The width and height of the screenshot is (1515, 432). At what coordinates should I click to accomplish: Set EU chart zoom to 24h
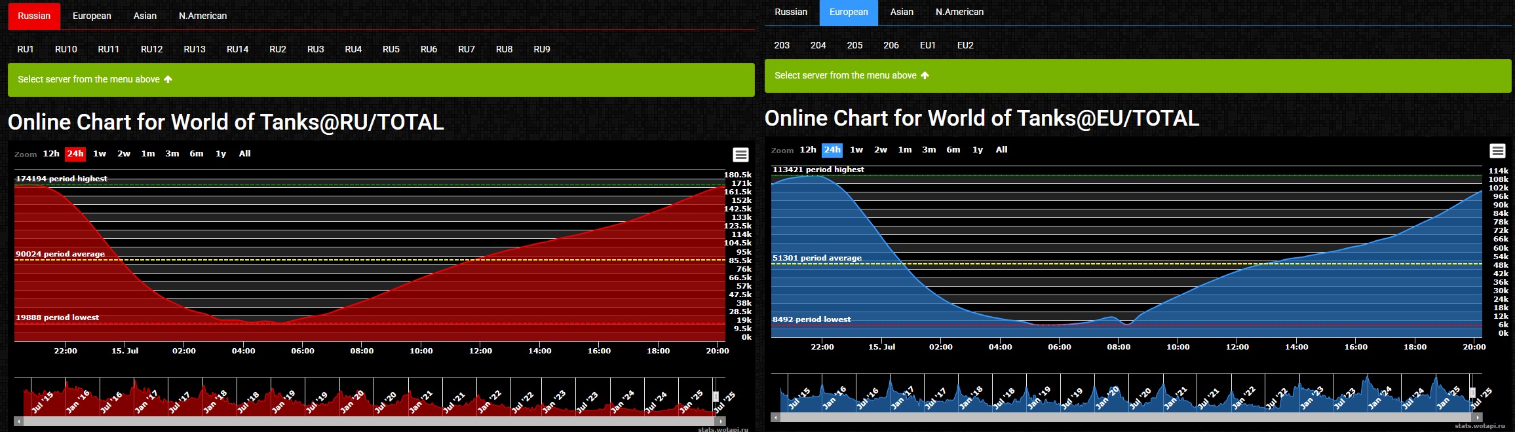click(832, 150)
